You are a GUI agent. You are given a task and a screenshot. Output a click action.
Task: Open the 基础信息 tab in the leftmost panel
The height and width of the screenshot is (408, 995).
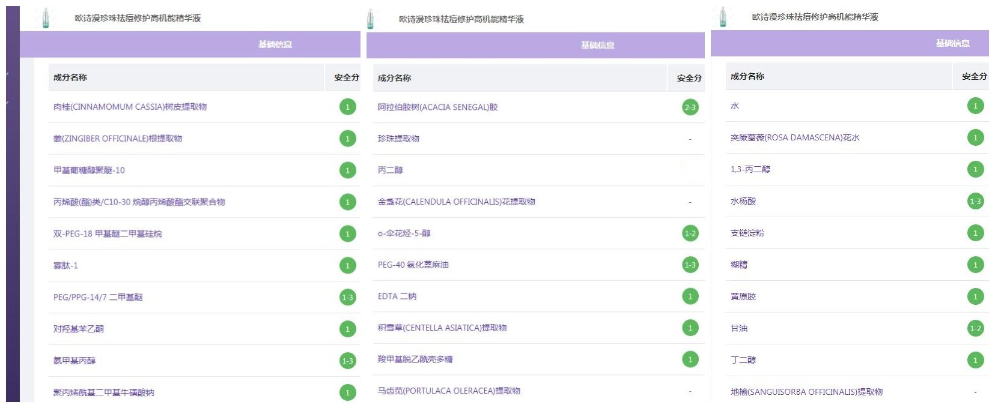[x=275, y=44]
